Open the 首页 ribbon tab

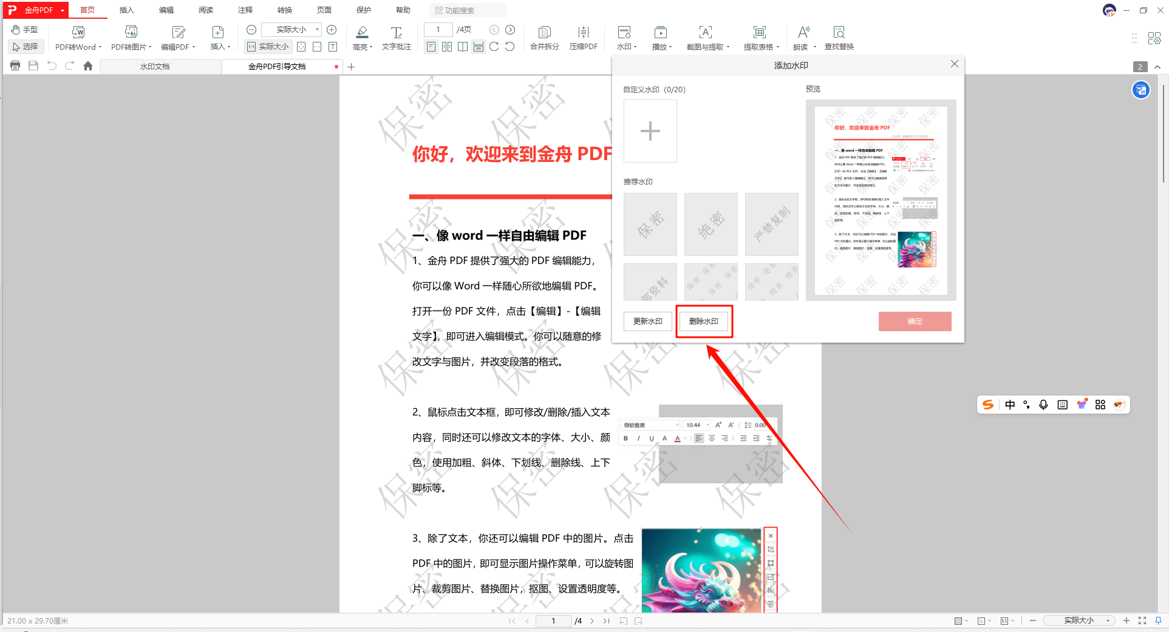87,10
